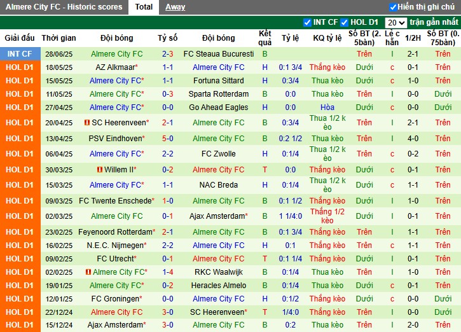Click Ajax Amsterdam on the 15/12/24 row
The image size is (461, 332).
coord(116,325)
